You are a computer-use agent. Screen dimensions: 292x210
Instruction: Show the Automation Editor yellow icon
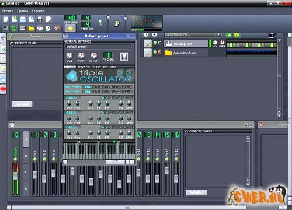[31, 29]
